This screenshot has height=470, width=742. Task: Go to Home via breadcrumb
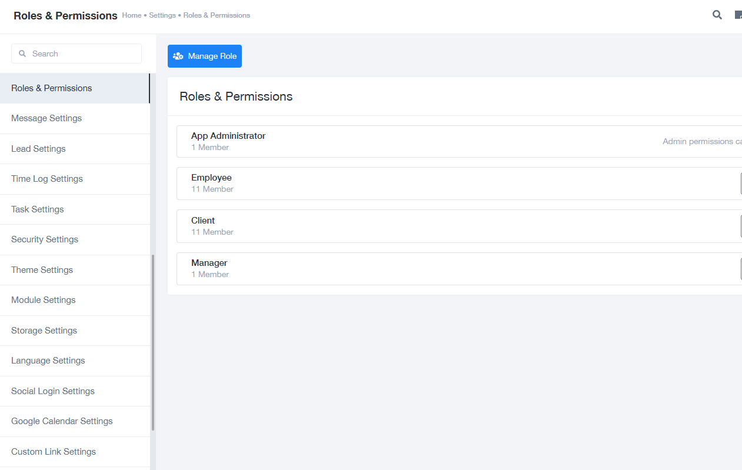[x=131, y=15]
